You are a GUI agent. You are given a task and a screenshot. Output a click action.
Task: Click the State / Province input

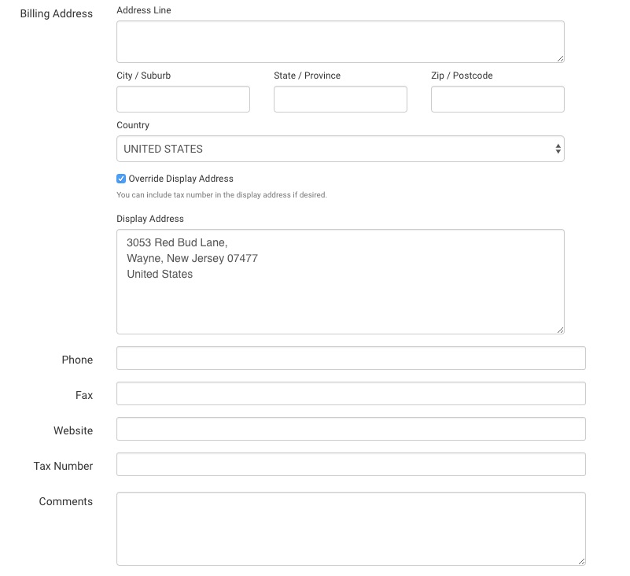pos(341,99)
